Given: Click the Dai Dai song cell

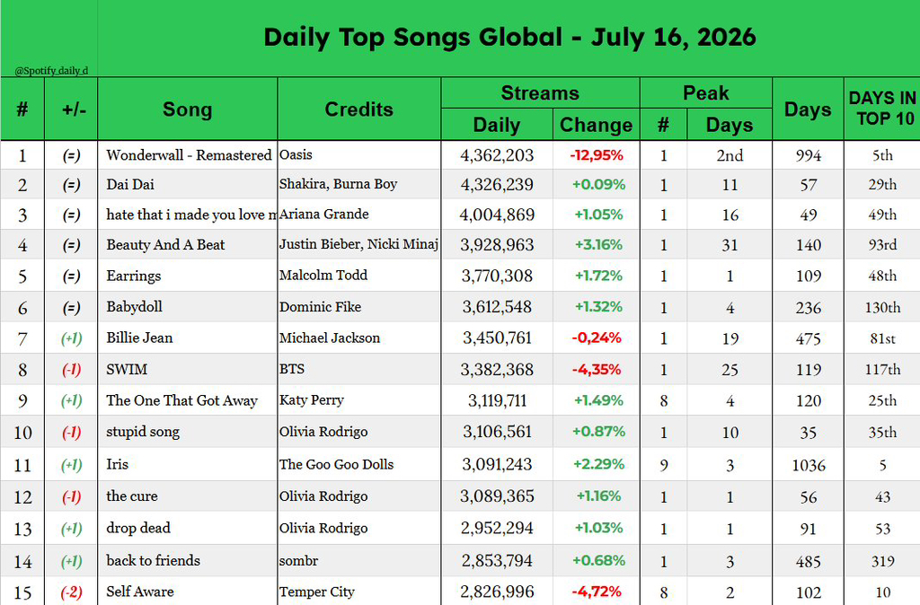Looking at the screenshot, I should coord(187,185).
